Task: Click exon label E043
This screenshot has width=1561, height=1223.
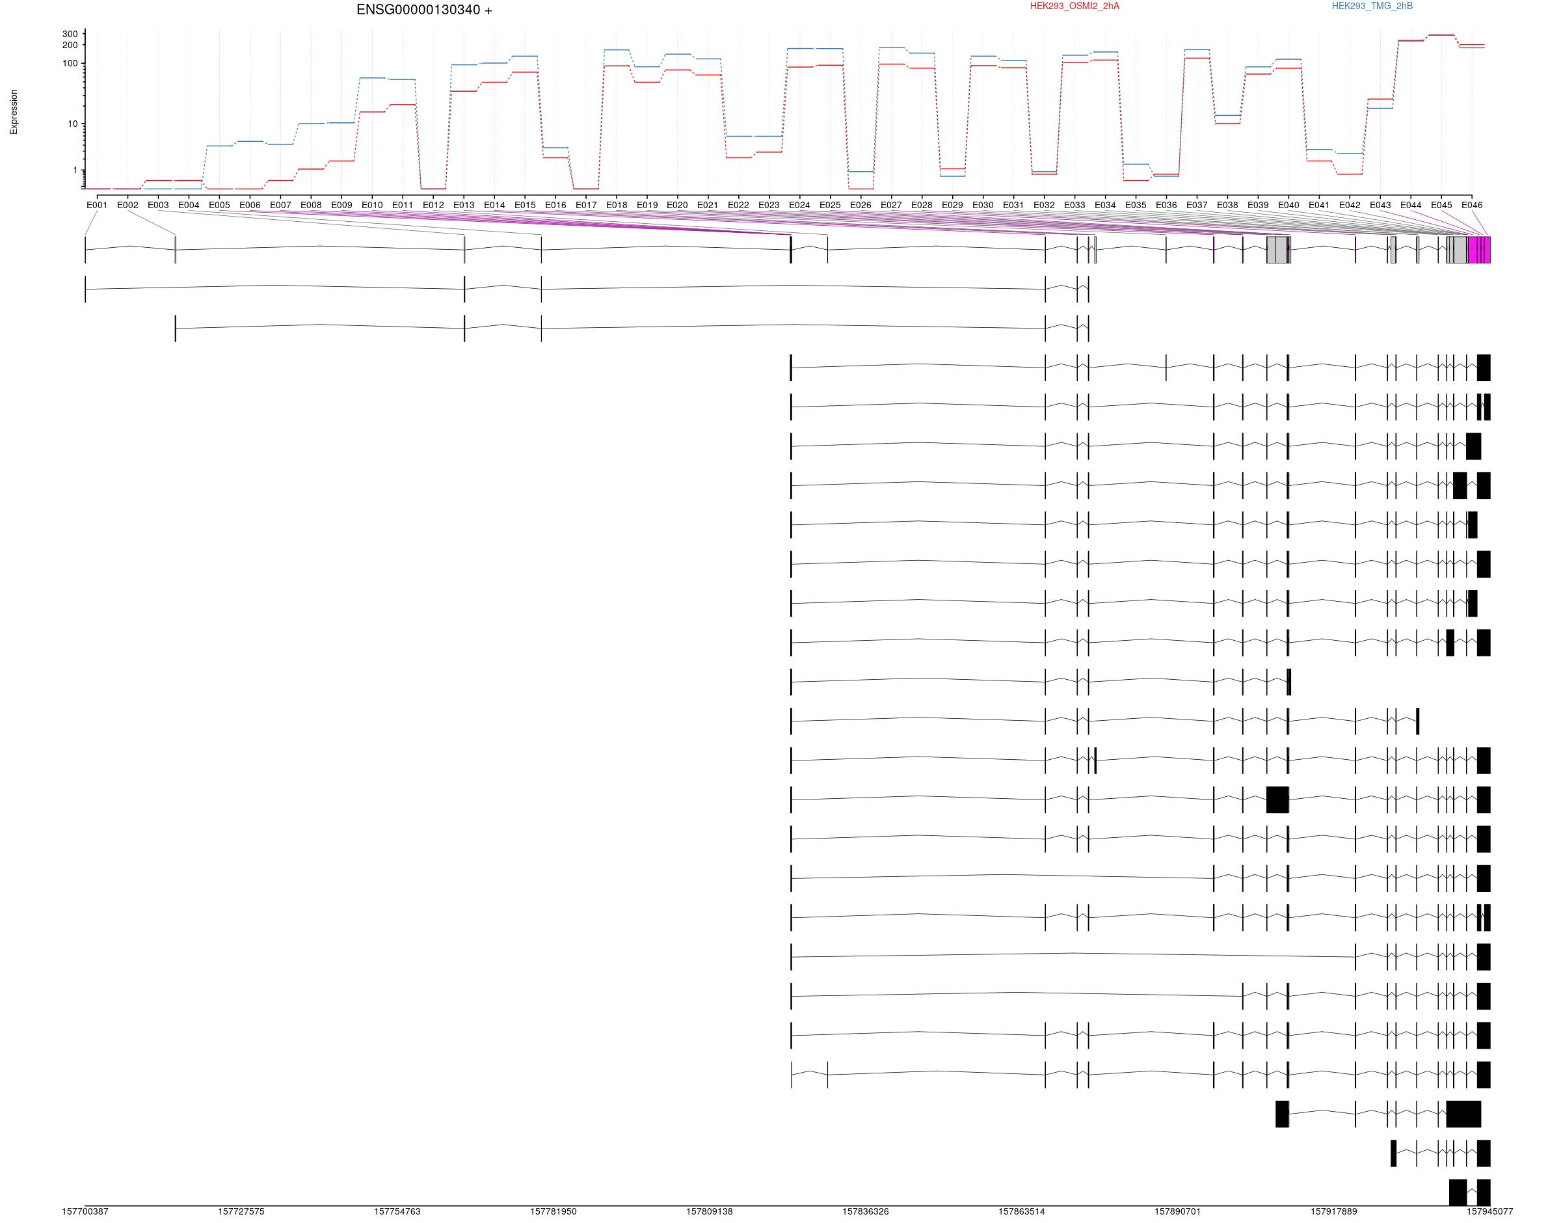Action: point(1381,206)
